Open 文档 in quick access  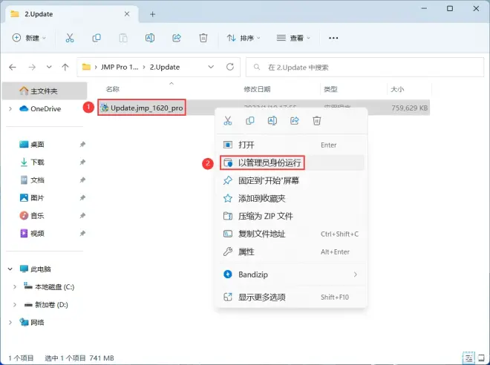(37, 180)
